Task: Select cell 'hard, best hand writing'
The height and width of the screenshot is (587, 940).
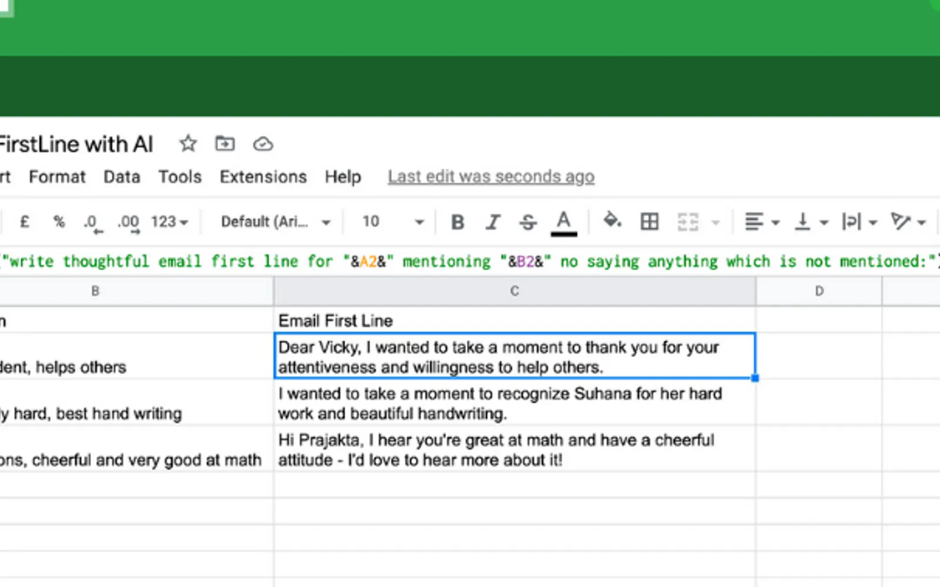Action: pyautogui.click(x=136, y=403)
